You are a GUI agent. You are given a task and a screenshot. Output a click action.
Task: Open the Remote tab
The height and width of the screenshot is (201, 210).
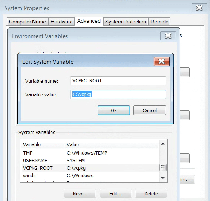coord(159,22)
